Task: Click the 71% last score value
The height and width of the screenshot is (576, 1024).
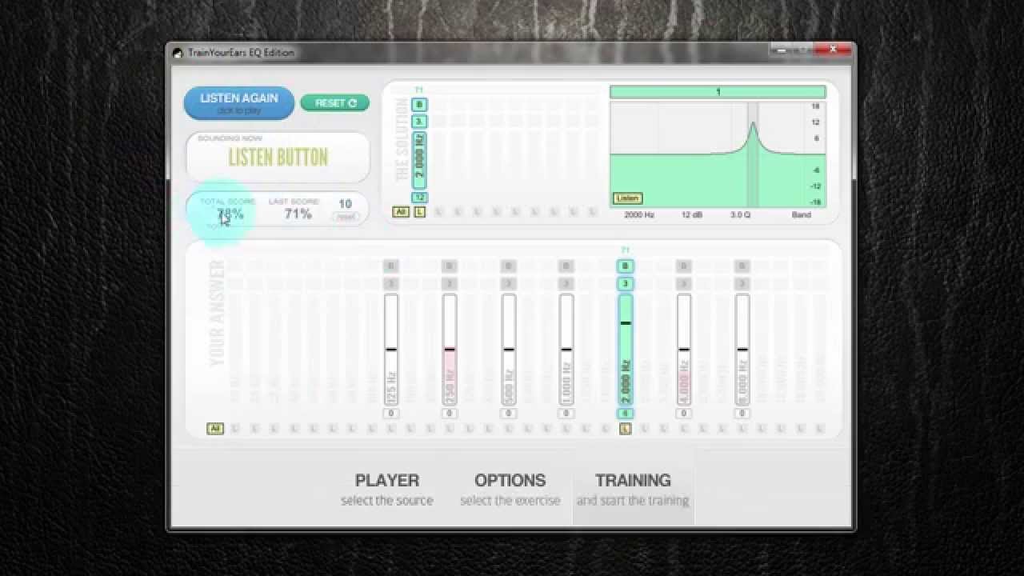Action: click(298, 214)
